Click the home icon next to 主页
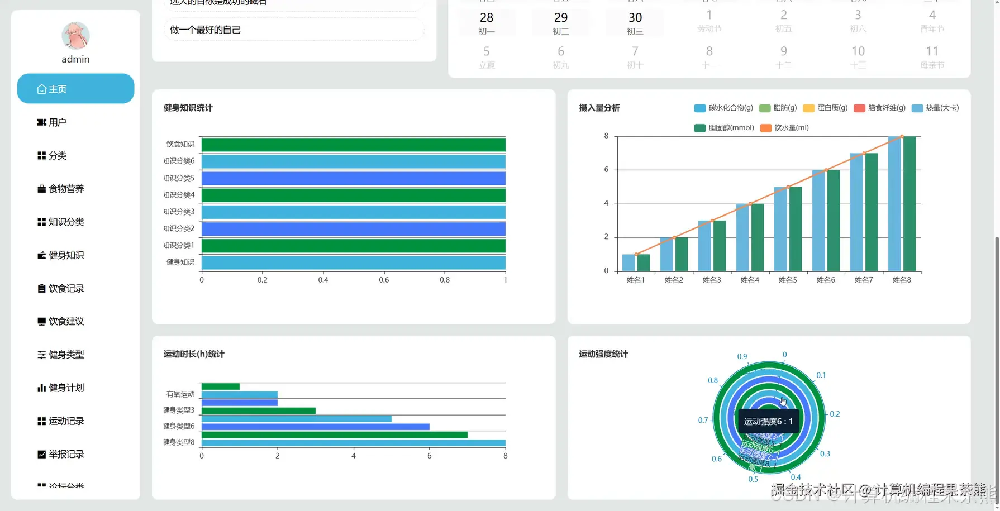This screenshot has width=1000, height=511. 41,89
